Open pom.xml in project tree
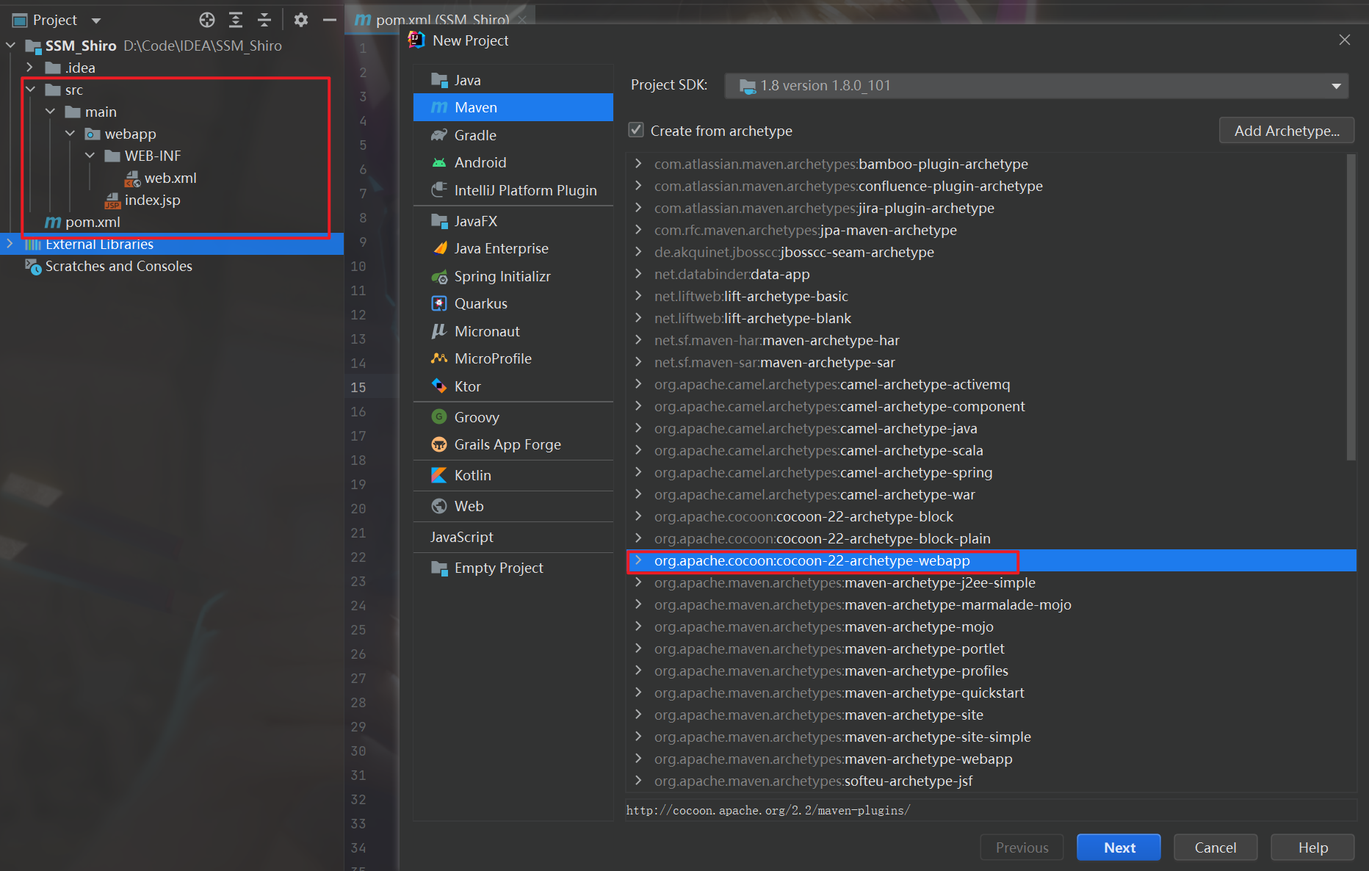Image resolution: width=1369 pixels, height=871 pixels. (x=93, y=222)
